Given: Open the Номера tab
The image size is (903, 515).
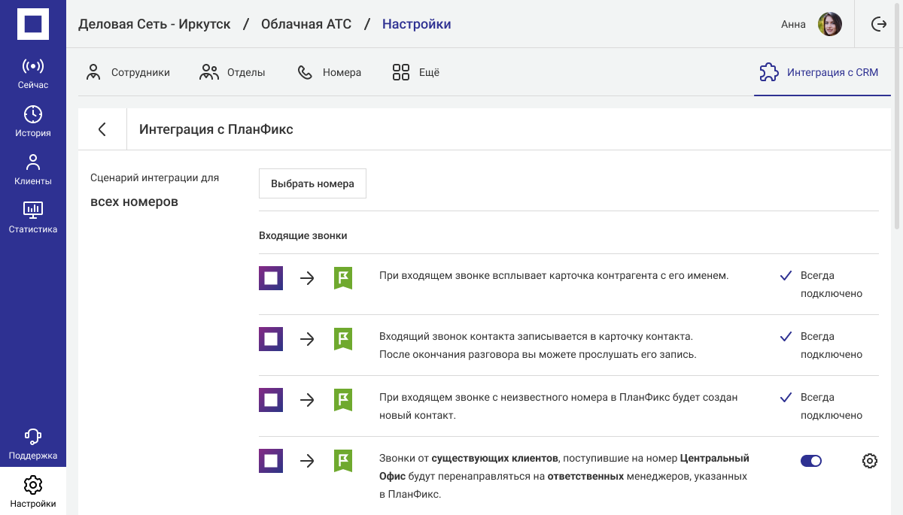Looking at the screenshot, I should point(329,73).
